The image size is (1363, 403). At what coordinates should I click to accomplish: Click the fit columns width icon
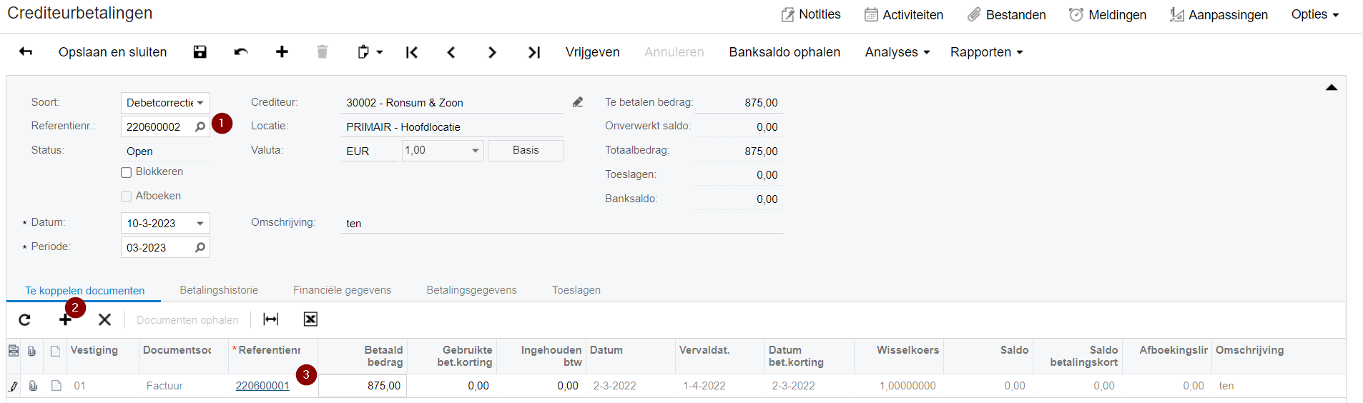pos(271,319)
